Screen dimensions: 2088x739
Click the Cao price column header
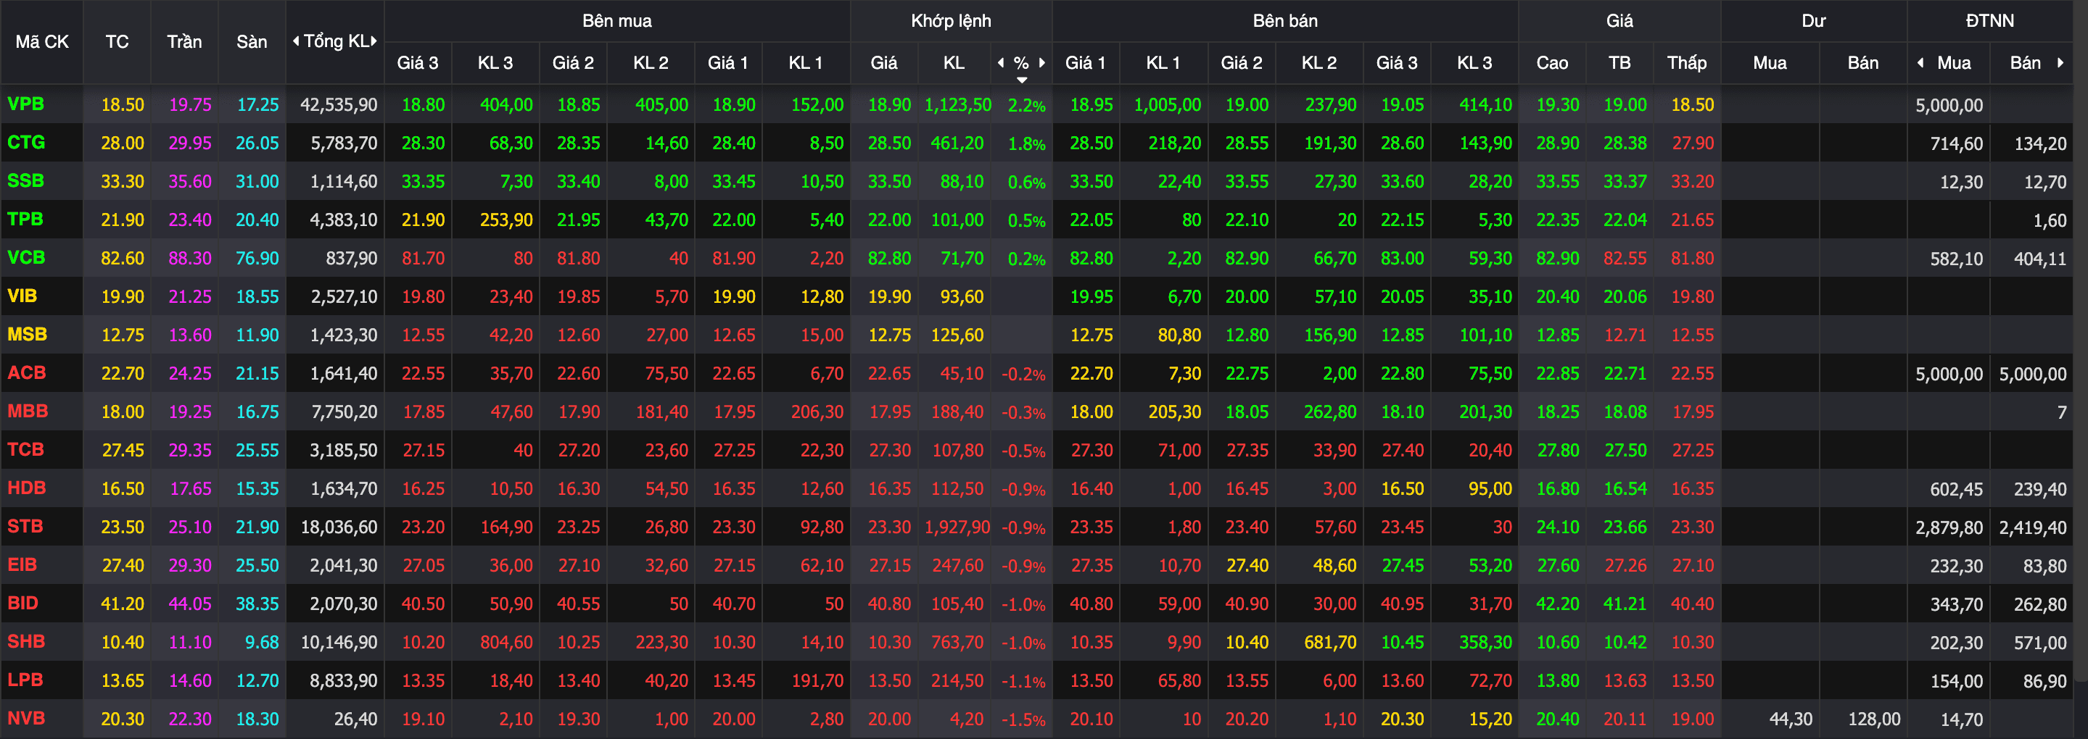click(x=1552, y=63)
